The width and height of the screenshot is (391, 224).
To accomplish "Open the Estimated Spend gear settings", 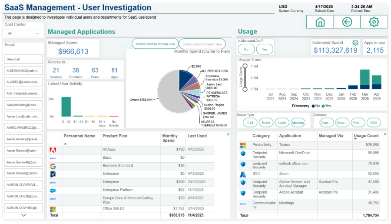I will (x=355, y=43).
